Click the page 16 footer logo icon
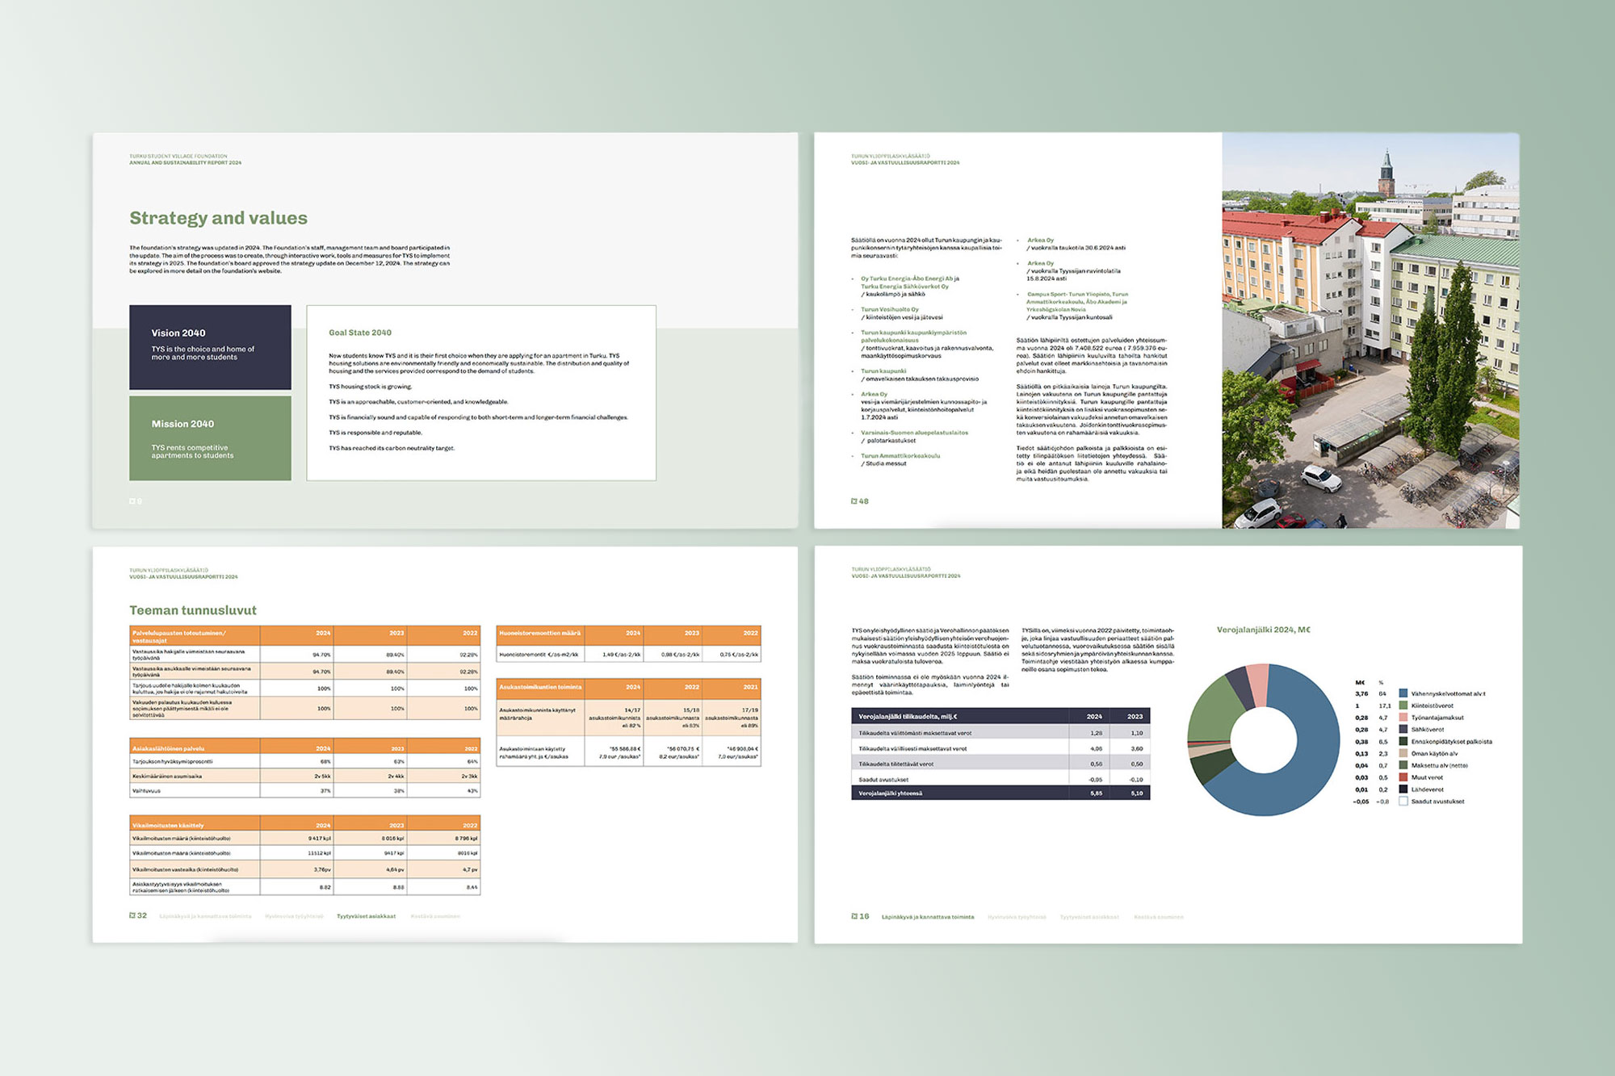Screen dimensions: 1615x1076 [x=854, y=916]
